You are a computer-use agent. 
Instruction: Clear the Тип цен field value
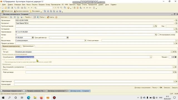tap(174, 52)
